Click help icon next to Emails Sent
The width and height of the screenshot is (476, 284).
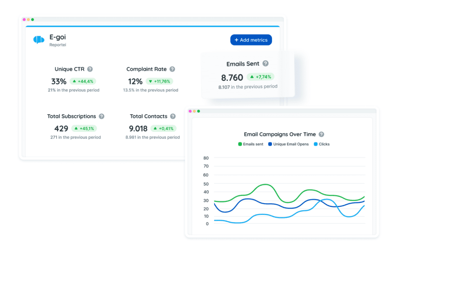265,64
